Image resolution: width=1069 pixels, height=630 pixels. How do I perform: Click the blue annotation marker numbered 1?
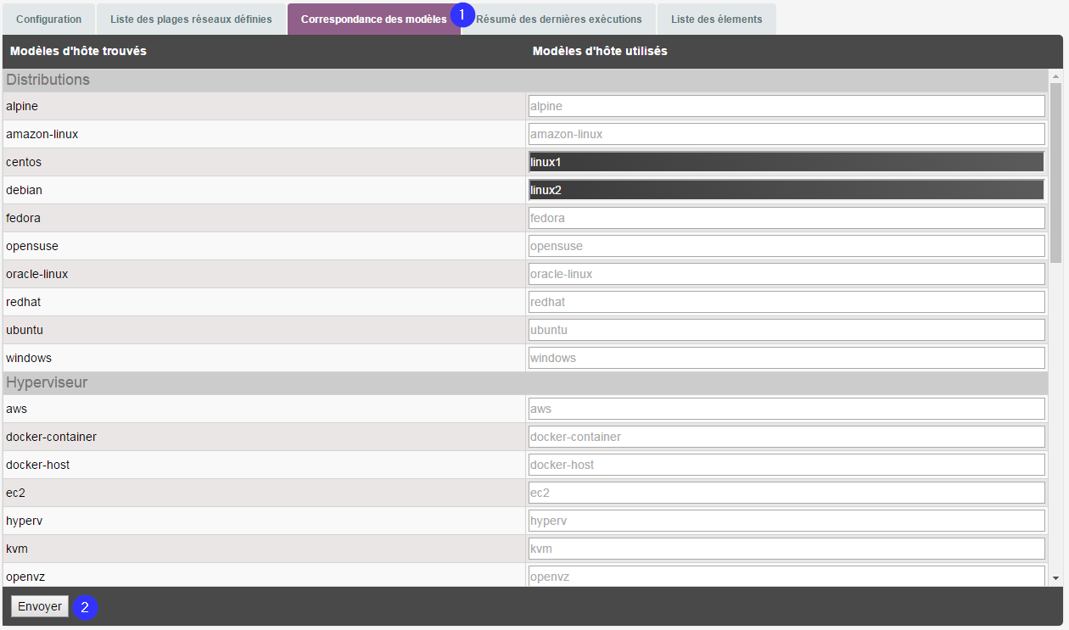(x=462, y=14)
